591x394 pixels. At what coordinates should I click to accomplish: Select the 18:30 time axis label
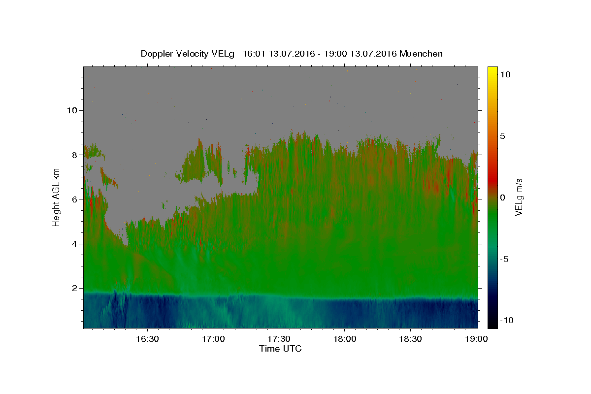[411, 339]
